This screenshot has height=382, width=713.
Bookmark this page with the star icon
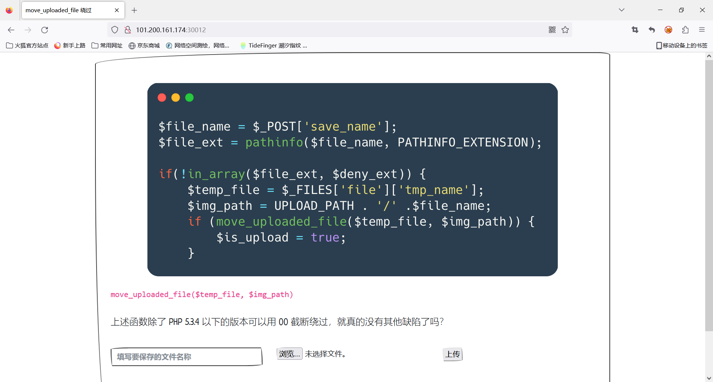[x=565, y=30]
